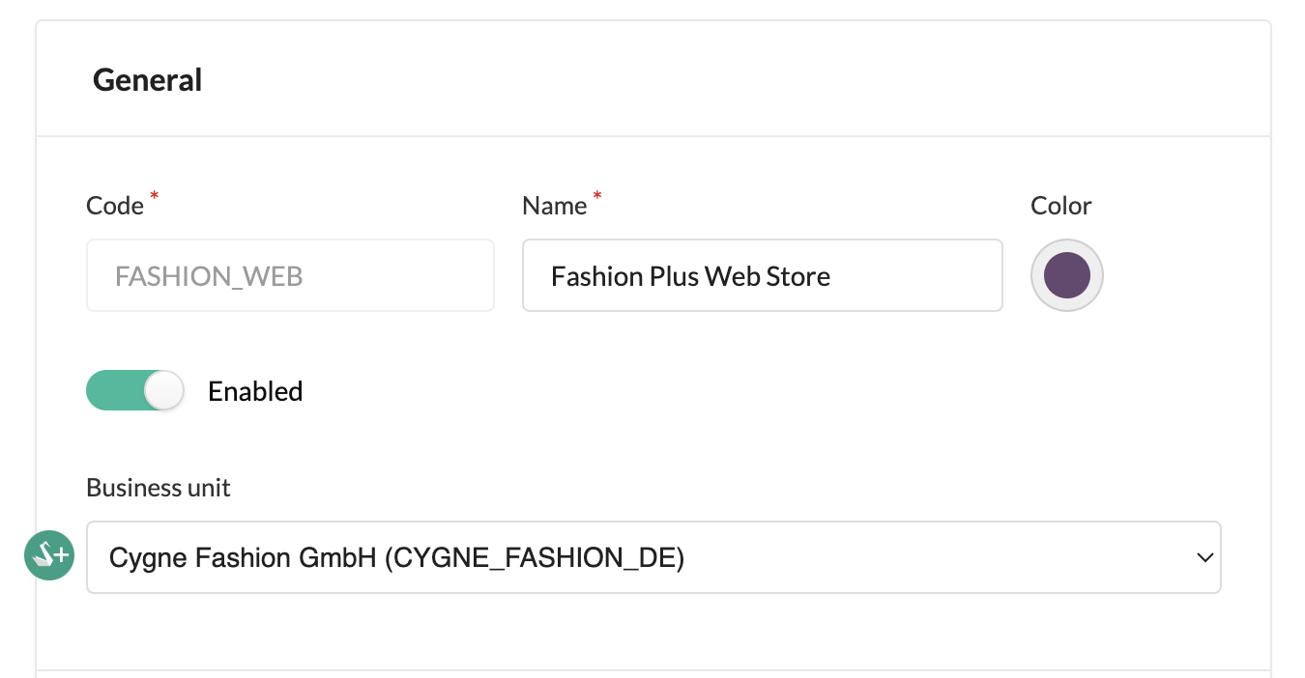Open the Business unit dropdown
This screenshot has width=1305, height=678.
tap(653, 557)
